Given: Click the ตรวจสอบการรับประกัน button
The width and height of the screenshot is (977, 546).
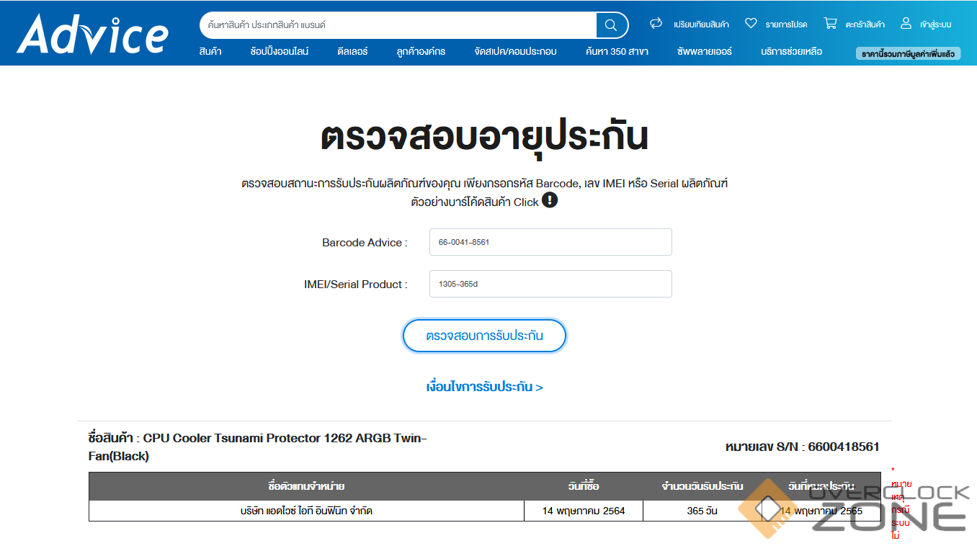Looking at the screenshot, I should coord(484,336).
